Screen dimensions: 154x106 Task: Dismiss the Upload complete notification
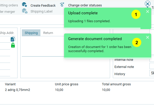click(x=148, y=11)
